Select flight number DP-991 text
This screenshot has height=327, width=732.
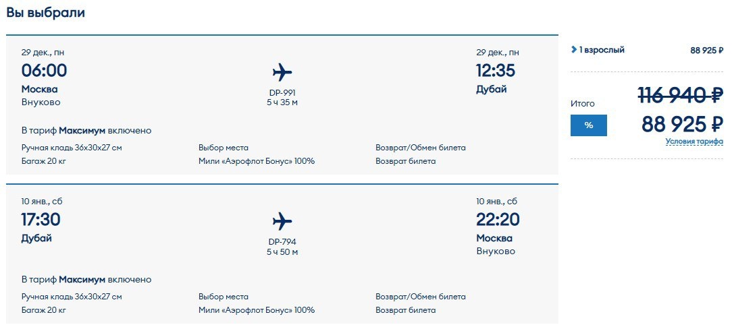pyautogui.click(x=282, y=92)
